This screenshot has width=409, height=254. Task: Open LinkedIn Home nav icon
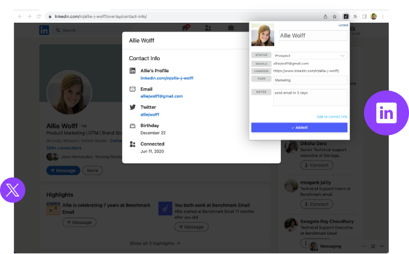click(185, 27)
